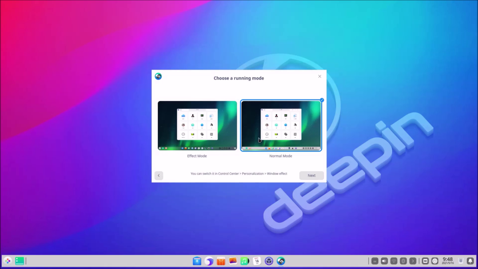The width and height of the screenshot is (478, 269).
Task: Open the launcher from the dock
Action: tap(7, 261)
